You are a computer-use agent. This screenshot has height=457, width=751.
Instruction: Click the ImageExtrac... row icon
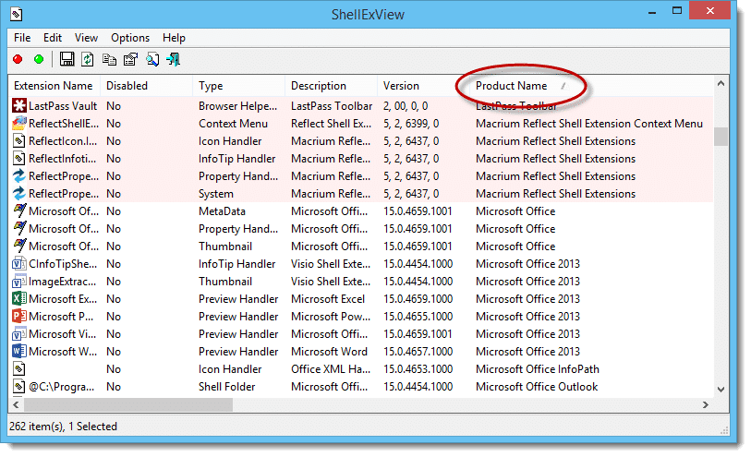pos(18,282)
